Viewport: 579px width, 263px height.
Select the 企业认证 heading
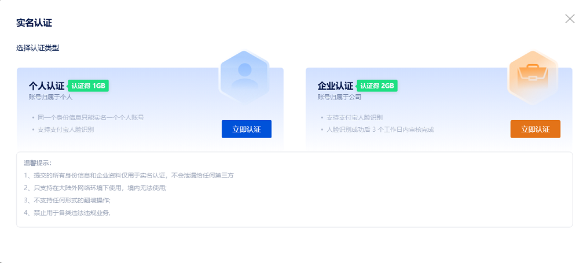pos(336,86)
